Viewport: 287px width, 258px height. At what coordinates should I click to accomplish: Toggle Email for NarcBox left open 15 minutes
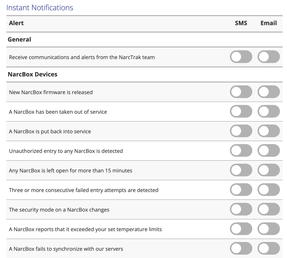click(x=269, y=170)
